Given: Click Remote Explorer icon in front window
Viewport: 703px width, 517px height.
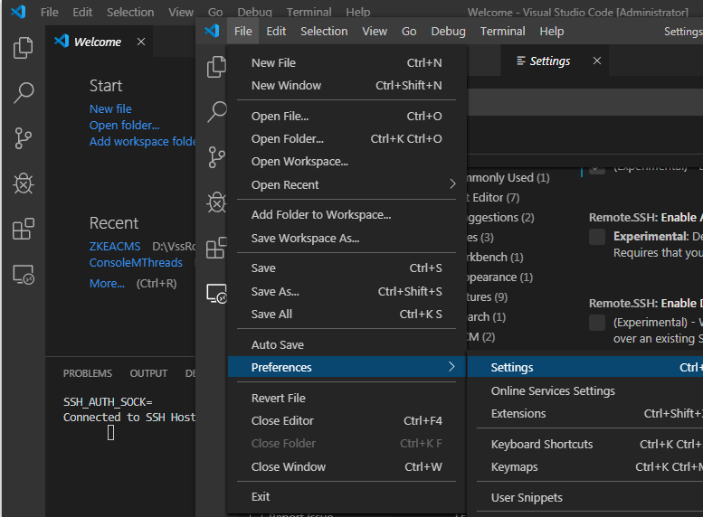Looking at the screenshot, I should 216,294.
